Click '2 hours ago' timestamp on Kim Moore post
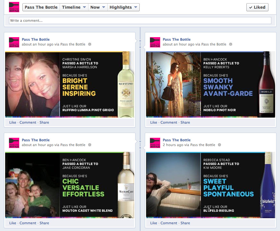 click(173, 145)
